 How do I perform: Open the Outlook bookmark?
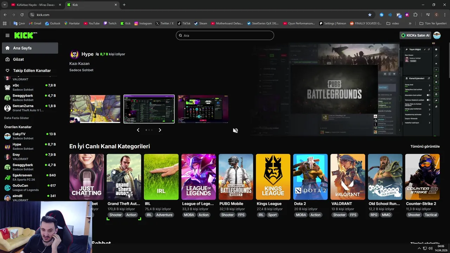[53, 24]
